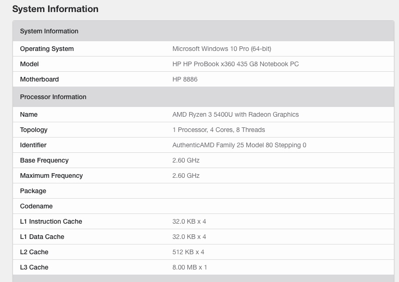Click the Base Frequency label

pos(44,160)
